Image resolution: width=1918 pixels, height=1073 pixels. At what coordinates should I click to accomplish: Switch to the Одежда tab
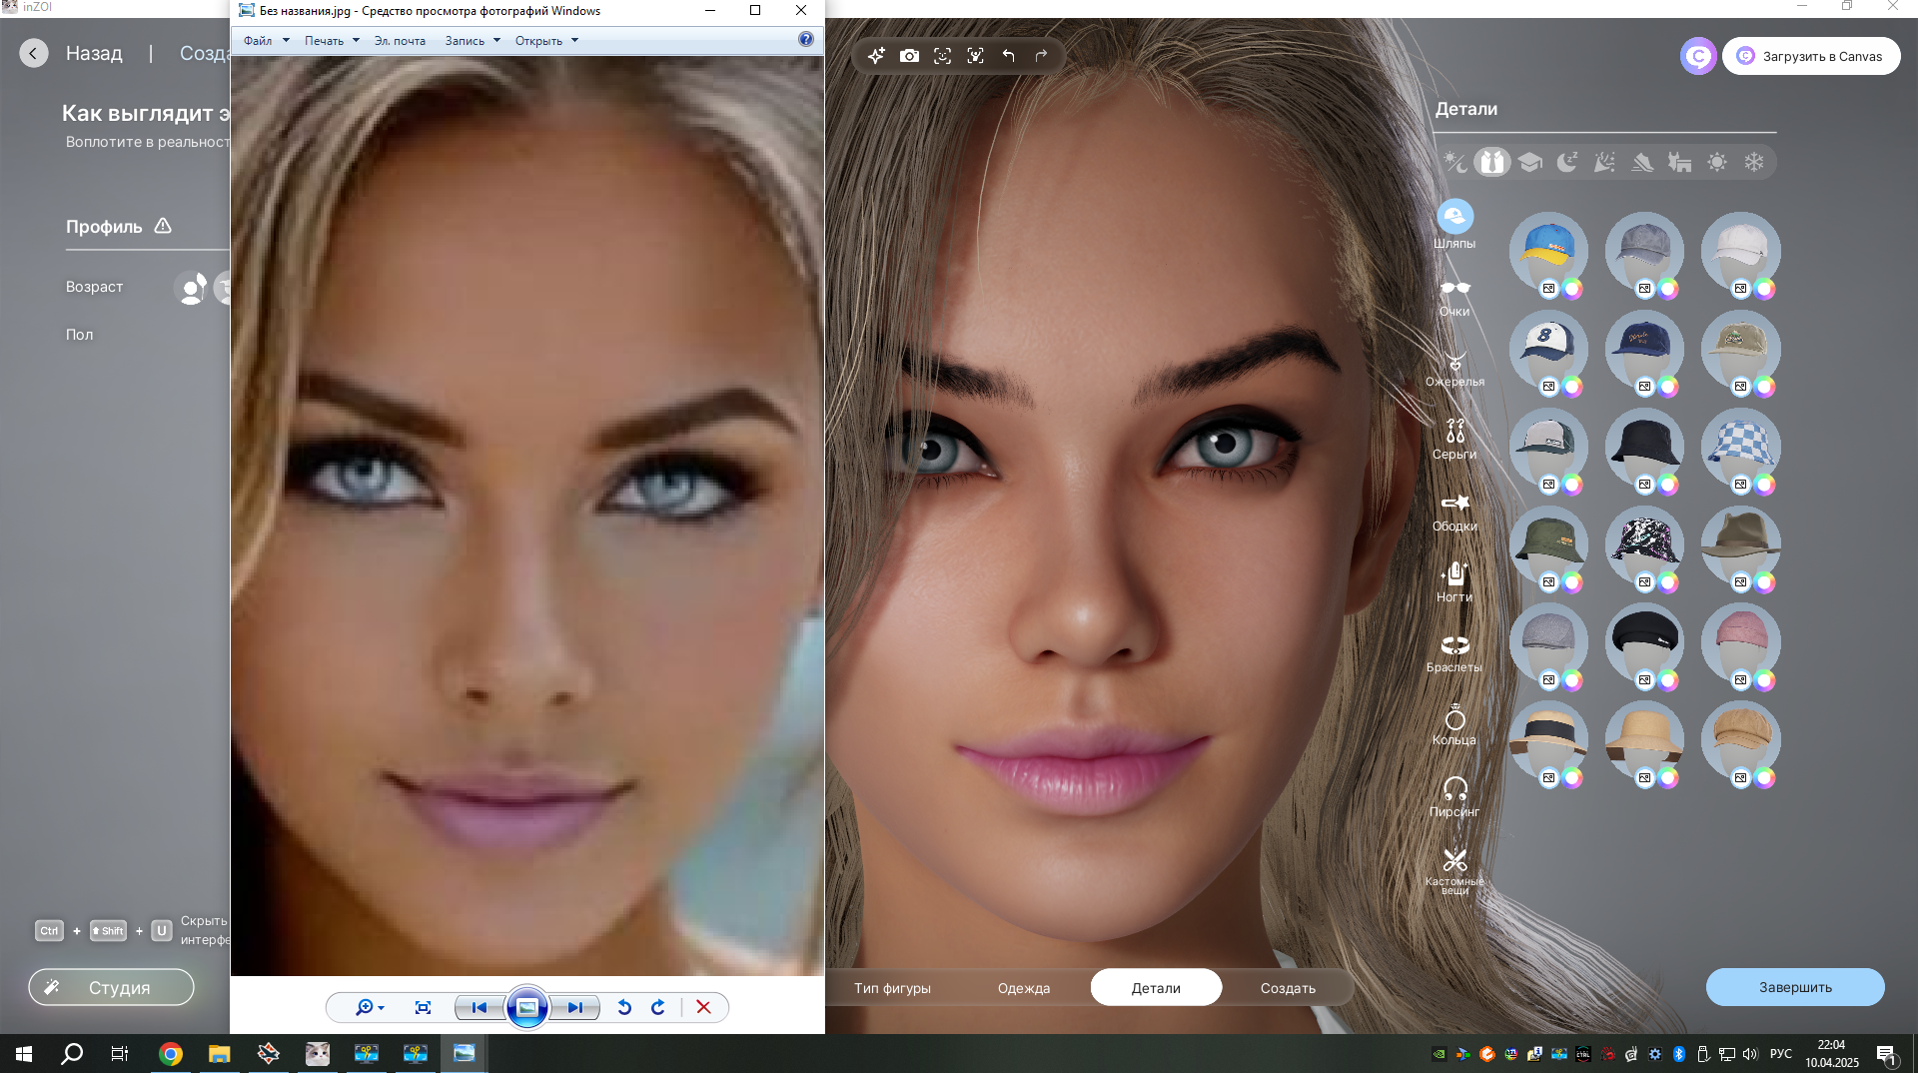coord(1023,988)
